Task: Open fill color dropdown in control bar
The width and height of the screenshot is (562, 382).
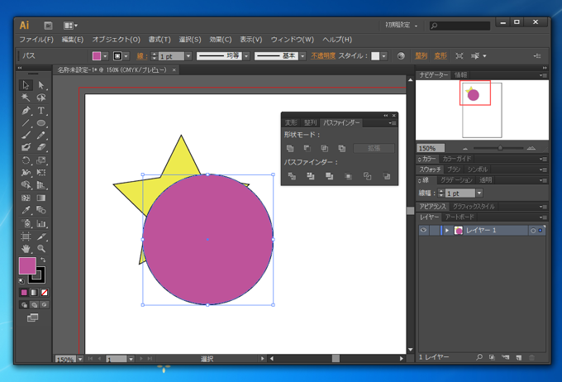Action: 105,56
